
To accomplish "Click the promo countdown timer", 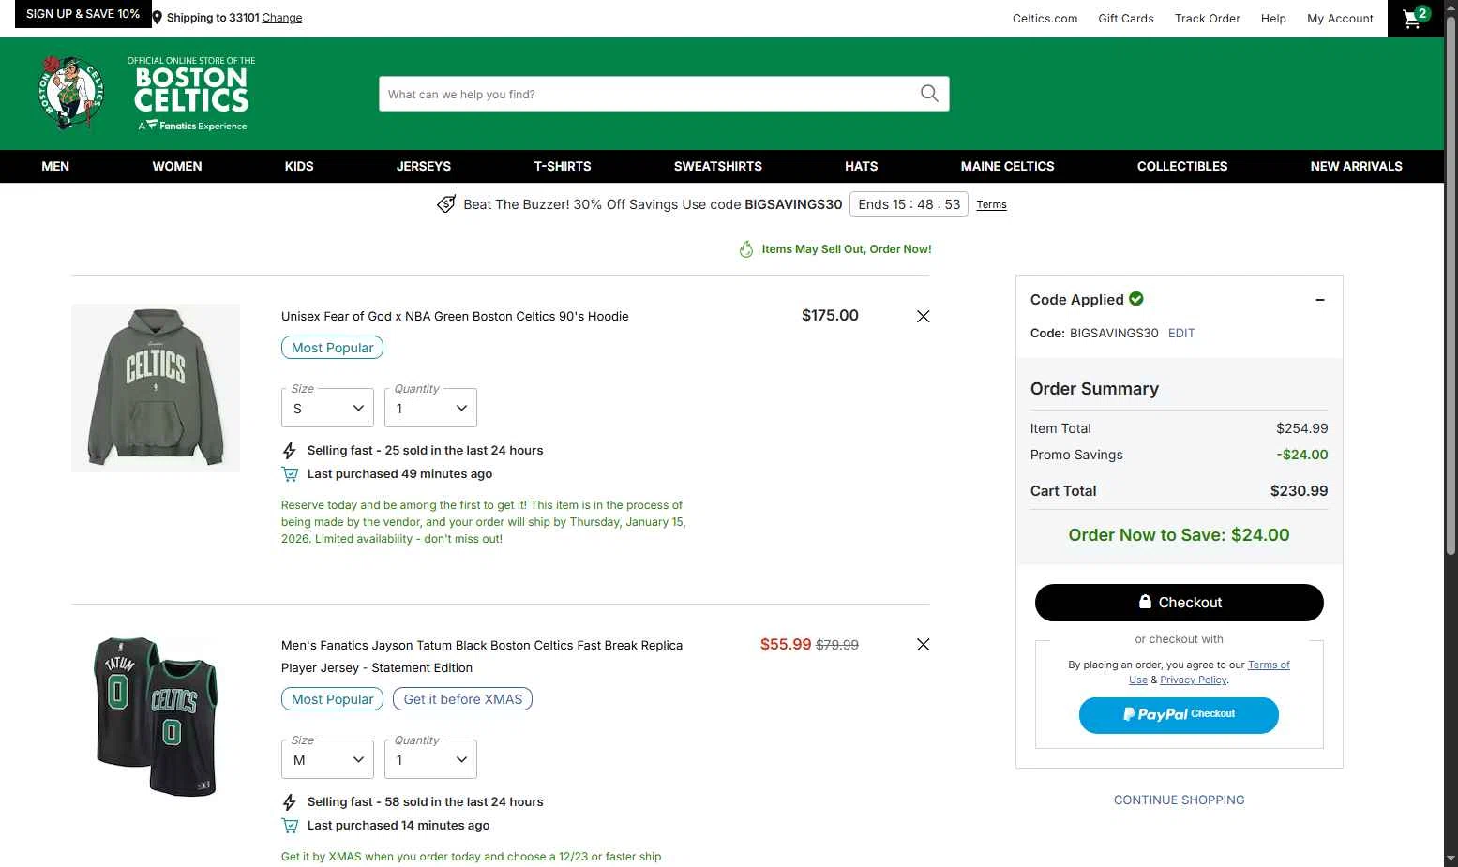I will tap(909, 204).
